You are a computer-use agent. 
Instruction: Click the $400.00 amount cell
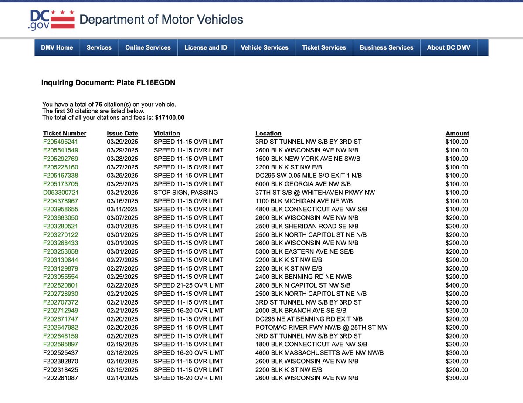tap(457, 285)
